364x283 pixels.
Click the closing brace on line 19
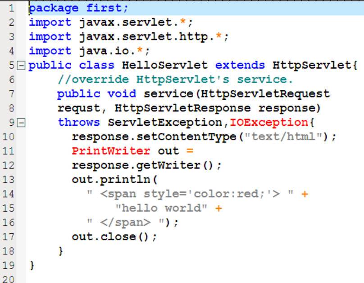point(32,265)
